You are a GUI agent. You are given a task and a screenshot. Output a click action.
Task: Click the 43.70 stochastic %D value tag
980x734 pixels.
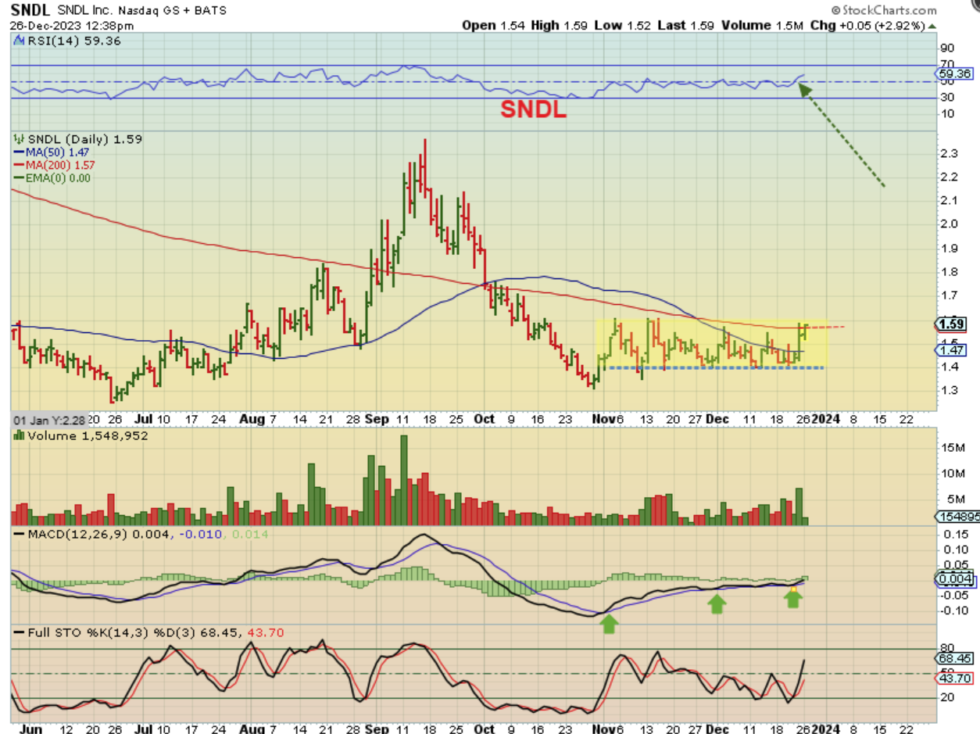tap(953, 679)
